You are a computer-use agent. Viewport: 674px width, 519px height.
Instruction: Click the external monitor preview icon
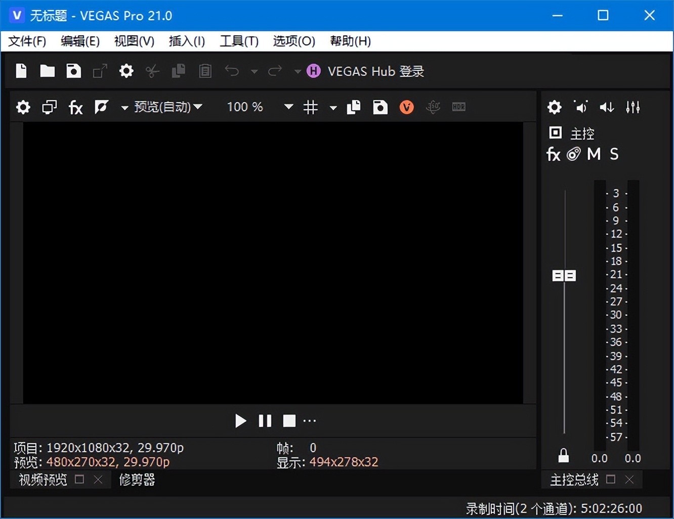tap(49, 107)
